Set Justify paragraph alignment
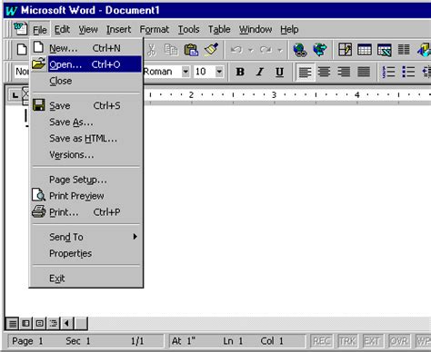 [364, 72]
